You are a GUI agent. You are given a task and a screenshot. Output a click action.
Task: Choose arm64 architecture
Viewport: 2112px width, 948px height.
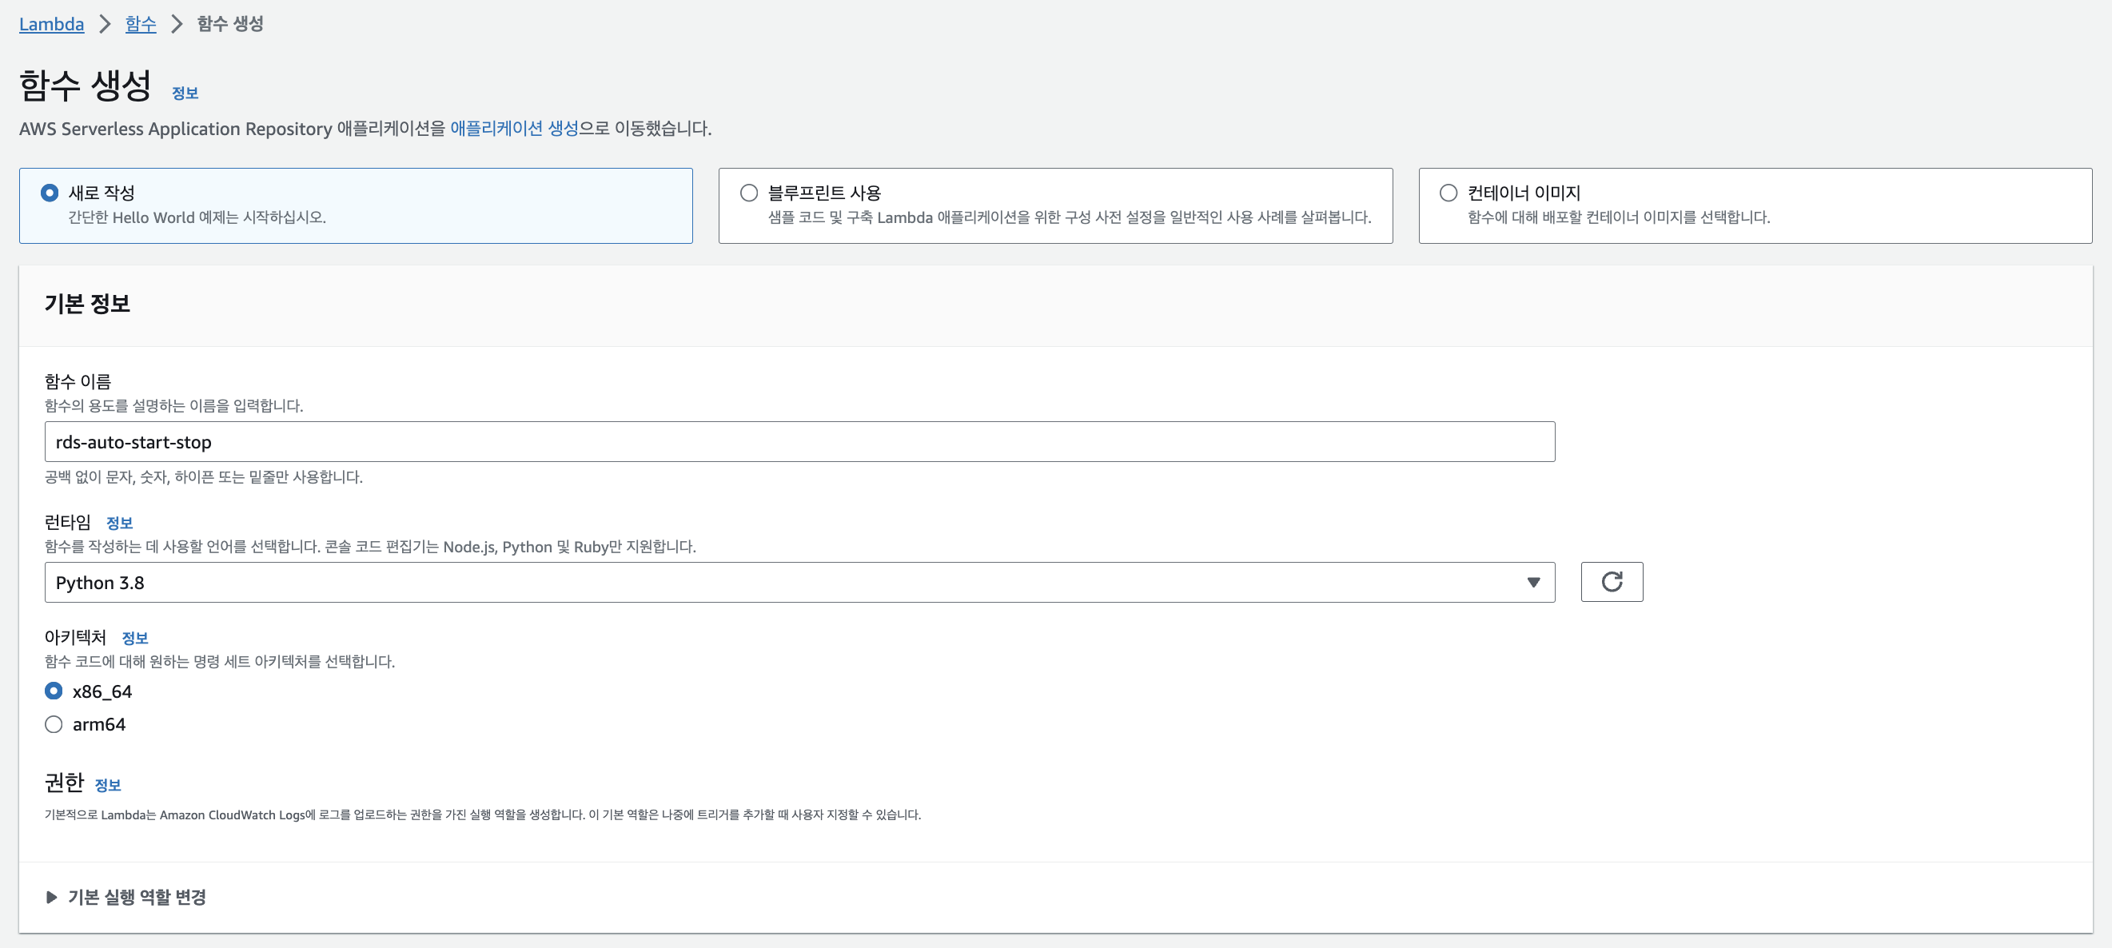tap(54, 724)
